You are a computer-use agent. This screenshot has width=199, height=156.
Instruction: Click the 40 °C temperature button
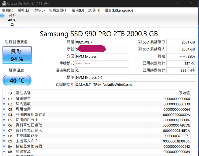pos(17,80)
